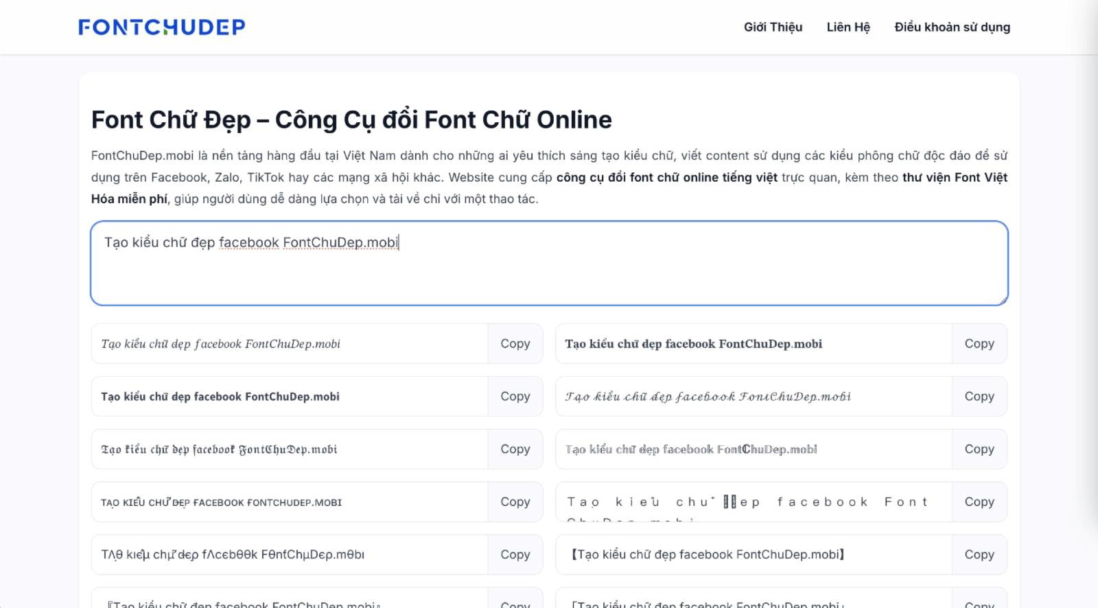Select the TΛΘ symbol styled text field
This screenshot has height=608, width=1098.
(290, 554)
